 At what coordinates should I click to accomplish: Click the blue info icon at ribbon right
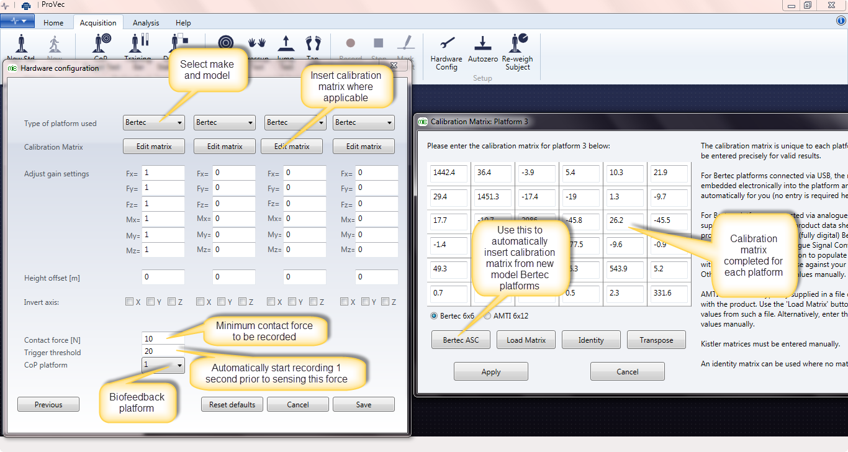click(842, 20)
